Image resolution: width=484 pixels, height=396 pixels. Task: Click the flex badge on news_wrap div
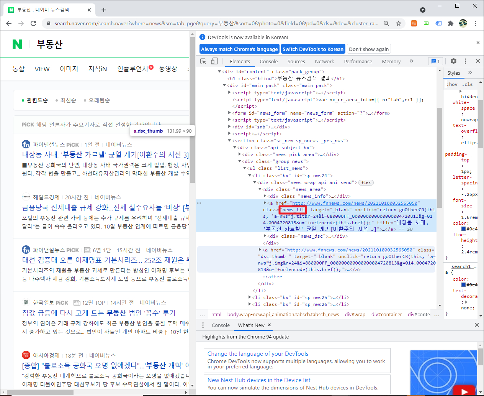click(366, 182)
